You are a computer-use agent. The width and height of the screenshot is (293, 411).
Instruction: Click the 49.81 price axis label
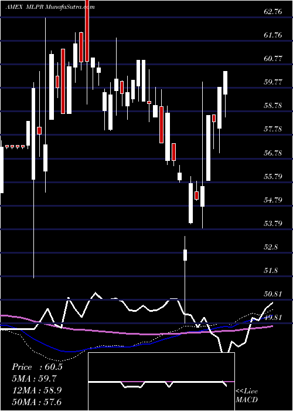pyautogui.click(x=273, y=318)
